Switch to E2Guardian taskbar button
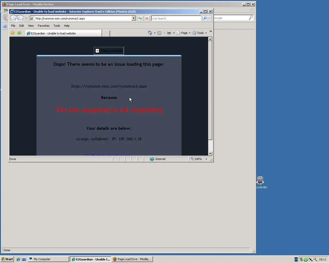Viewport: 329px width, 263px height. pyautogui.click(x=90, y=259)
